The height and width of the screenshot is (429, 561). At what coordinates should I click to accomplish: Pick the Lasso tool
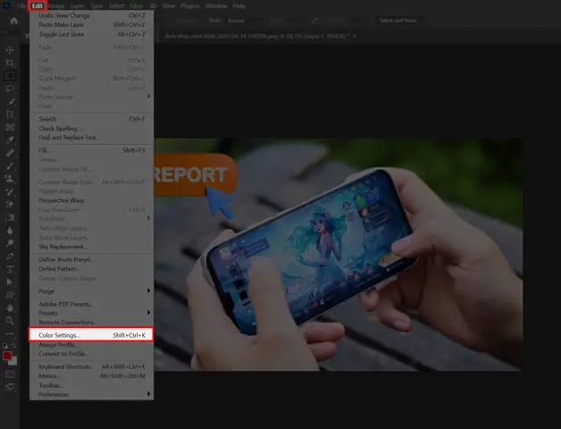(x=10, y=89)
